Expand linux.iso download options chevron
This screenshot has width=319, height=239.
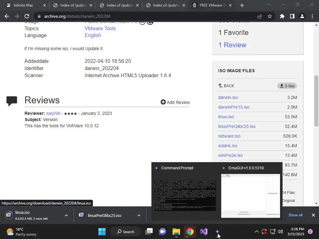(x=66, y=215)
